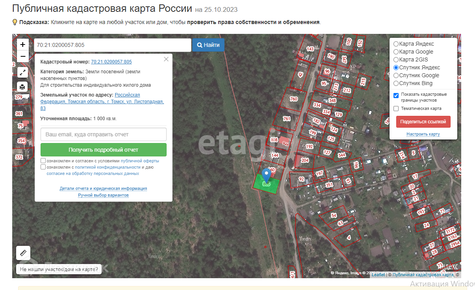Open the parcel address link

pyautogui.click(x=102, y=102)
